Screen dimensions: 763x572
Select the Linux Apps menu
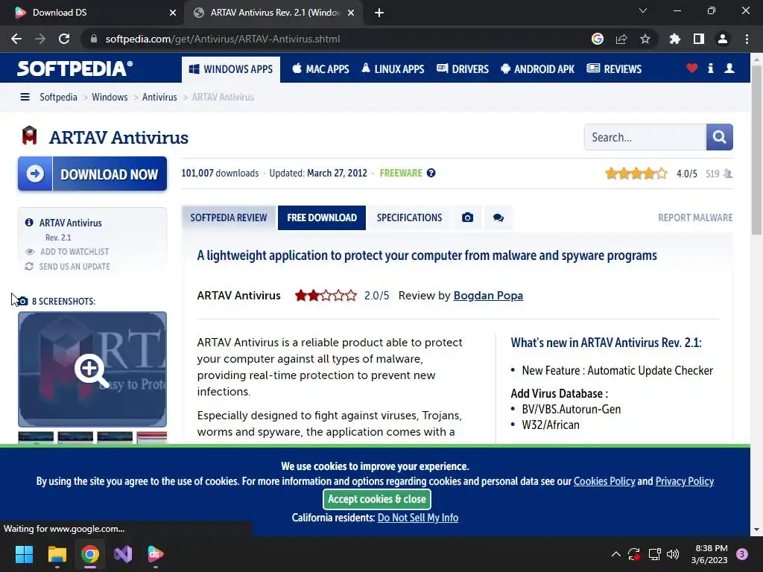pyautogui.click(x=393, y=69)
